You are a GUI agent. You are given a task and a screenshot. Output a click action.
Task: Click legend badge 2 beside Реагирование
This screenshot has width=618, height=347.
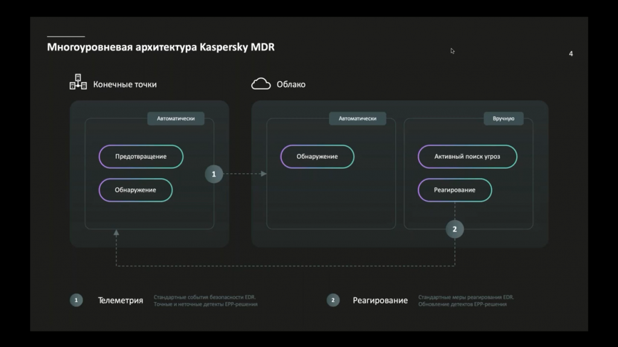pyautogui.click(x=333, y=300)
